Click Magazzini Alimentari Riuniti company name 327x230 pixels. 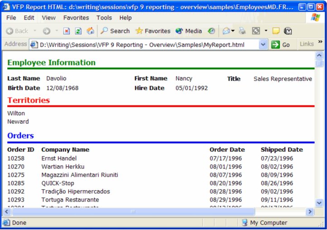pyautogui.click(x=80, y=175)
